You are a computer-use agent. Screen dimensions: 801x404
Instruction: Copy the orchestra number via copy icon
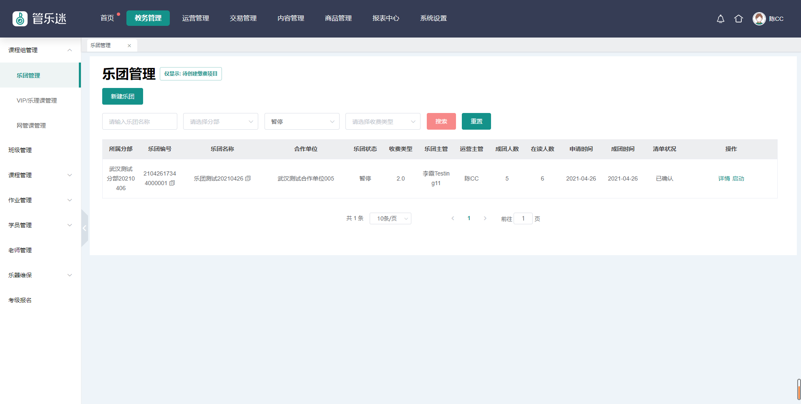click(x=172, y=183)
